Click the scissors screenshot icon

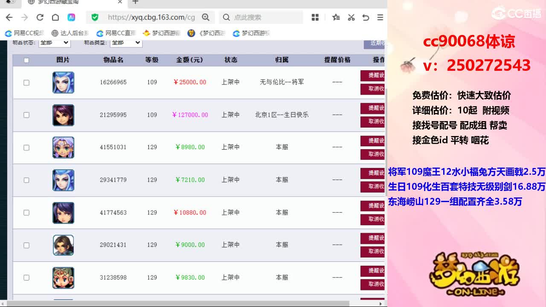coord(351,17)
